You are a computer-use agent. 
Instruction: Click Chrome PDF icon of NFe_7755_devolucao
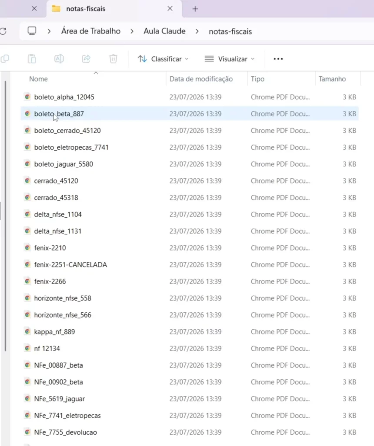27,432
